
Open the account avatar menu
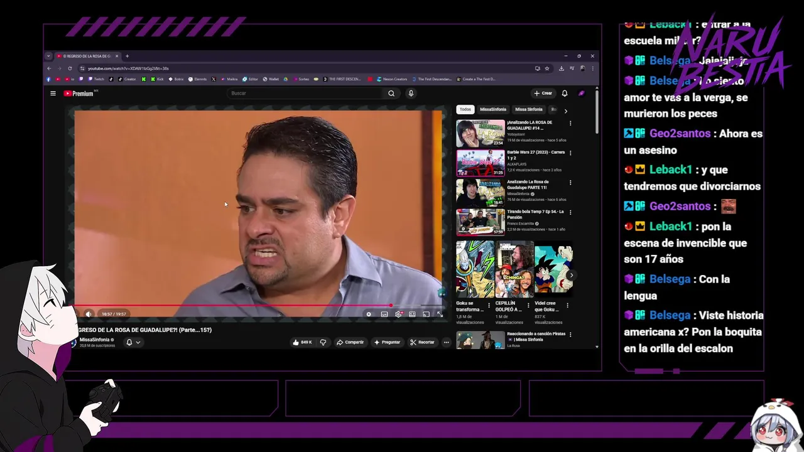582,94
